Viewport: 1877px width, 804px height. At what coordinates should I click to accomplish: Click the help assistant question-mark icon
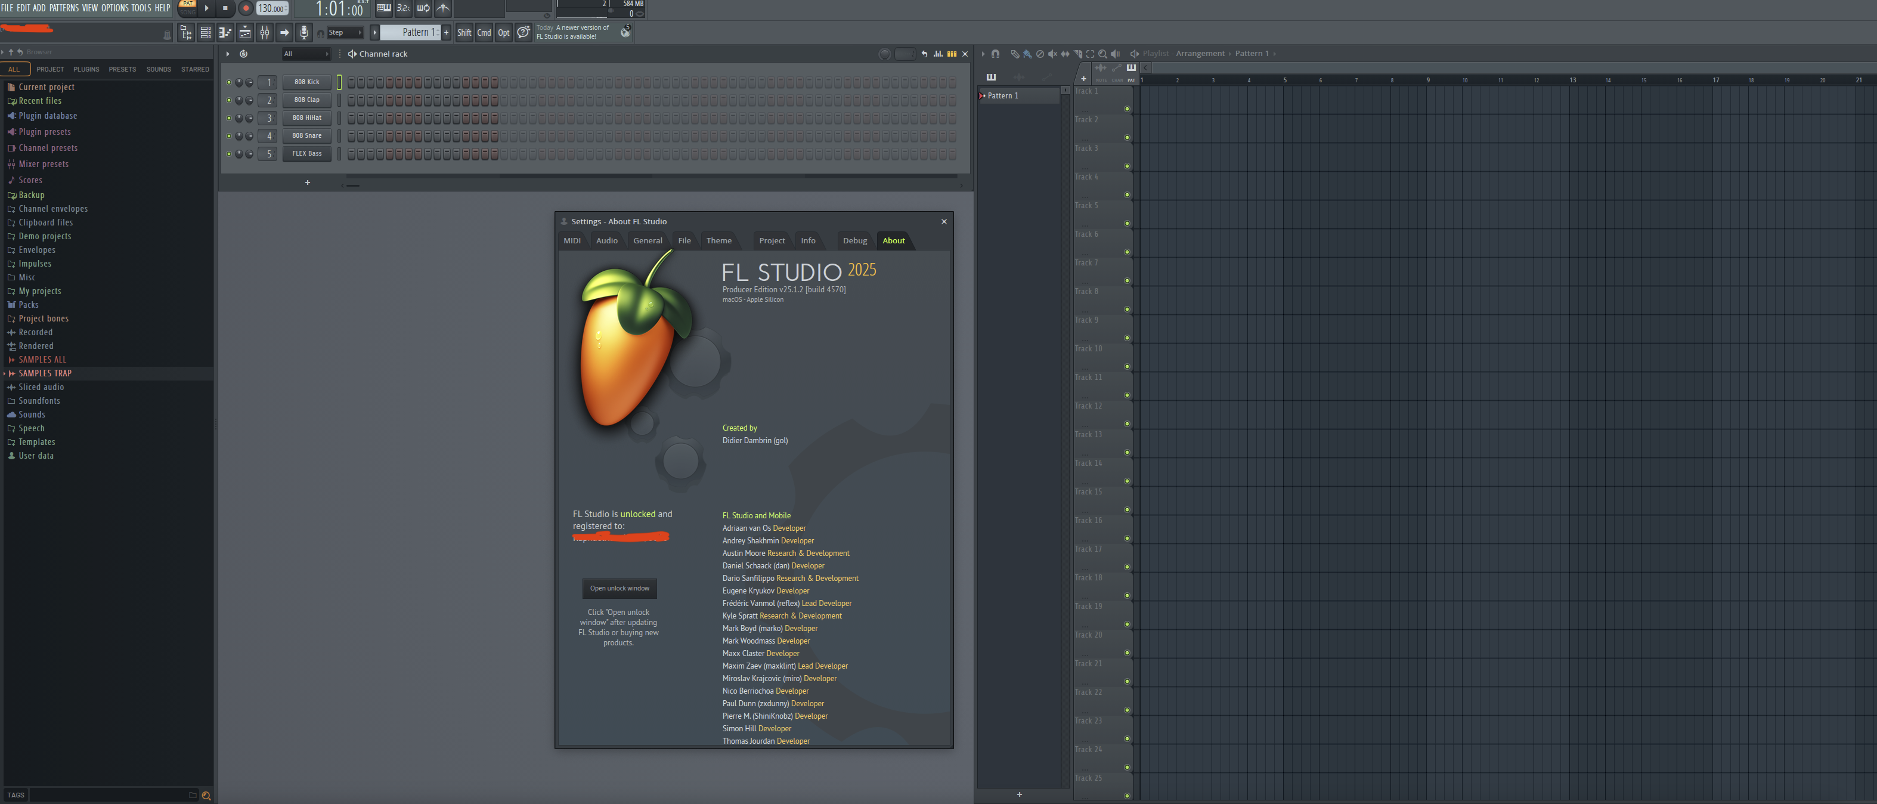523,32
